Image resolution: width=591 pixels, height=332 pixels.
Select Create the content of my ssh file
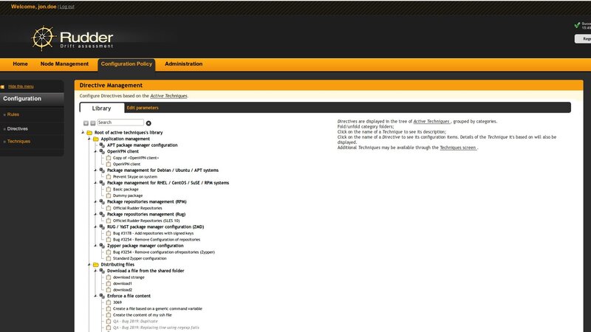pos(143,315)
